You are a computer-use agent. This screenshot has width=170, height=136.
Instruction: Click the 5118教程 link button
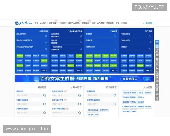[126, 107]
